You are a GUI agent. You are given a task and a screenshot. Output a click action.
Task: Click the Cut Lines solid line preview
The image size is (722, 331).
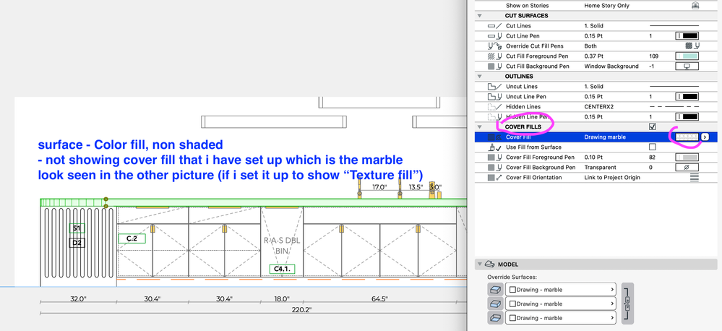[674, 26]
